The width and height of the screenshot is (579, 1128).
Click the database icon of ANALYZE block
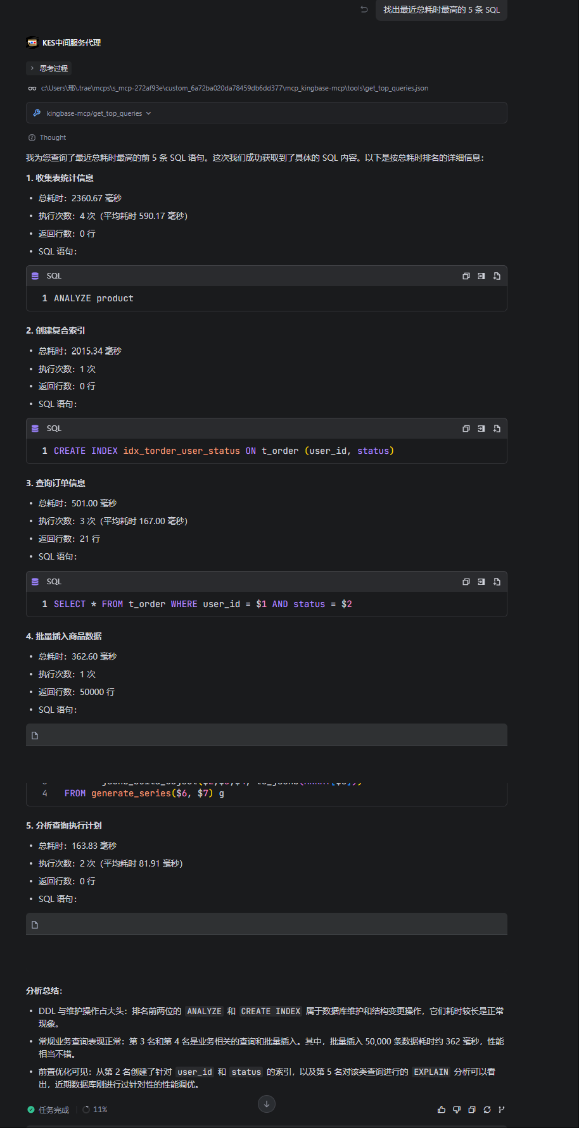(35, 276)
